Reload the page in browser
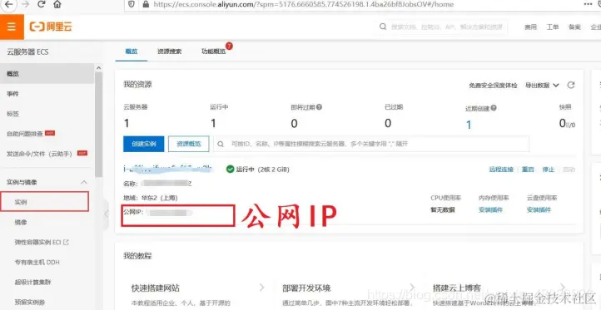This screenshot has height=310, width=601. [x=42, y=4]
